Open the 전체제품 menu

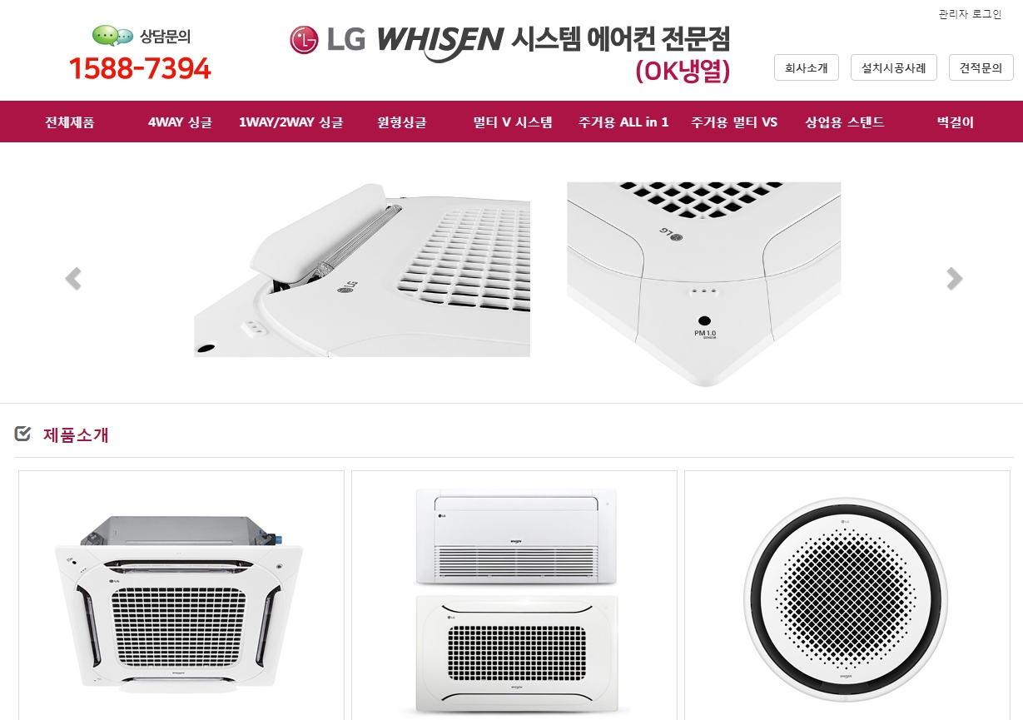70,122
